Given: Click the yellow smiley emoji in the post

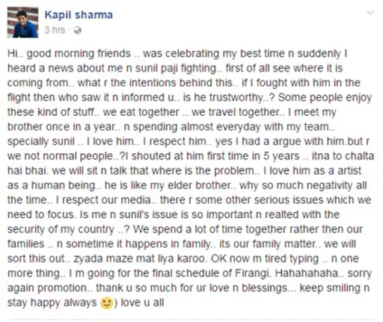Looking at the screenshot, I should (107, 303).
